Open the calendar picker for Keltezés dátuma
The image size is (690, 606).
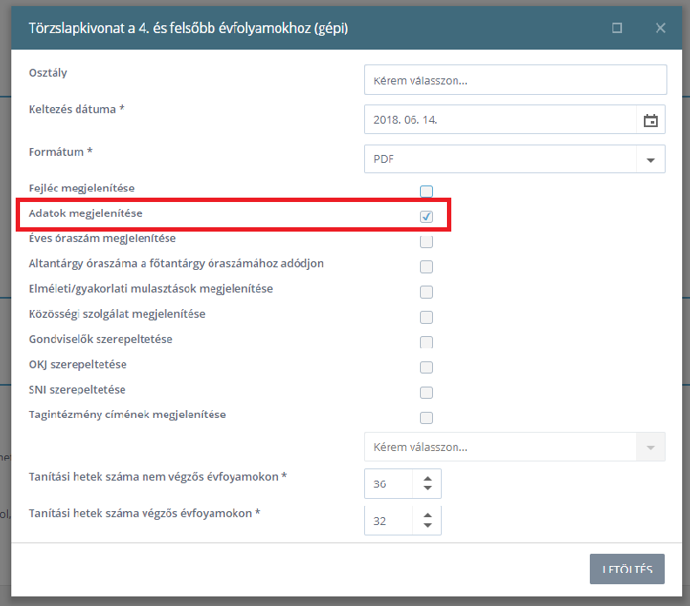tap(651, 119)
